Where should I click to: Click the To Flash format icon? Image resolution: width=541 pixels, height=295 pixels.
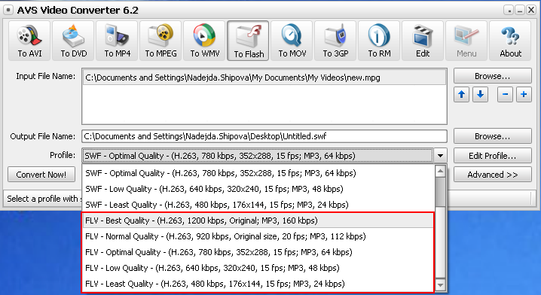(248, 41)
